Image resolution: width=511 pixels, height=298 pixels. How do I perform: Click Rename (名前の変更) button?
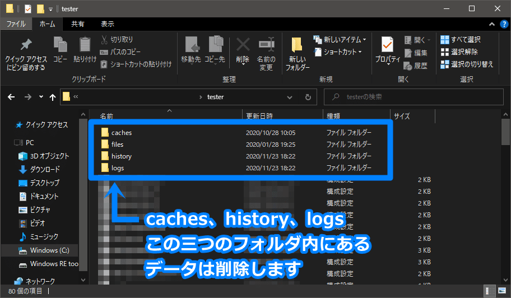point(266,54)
